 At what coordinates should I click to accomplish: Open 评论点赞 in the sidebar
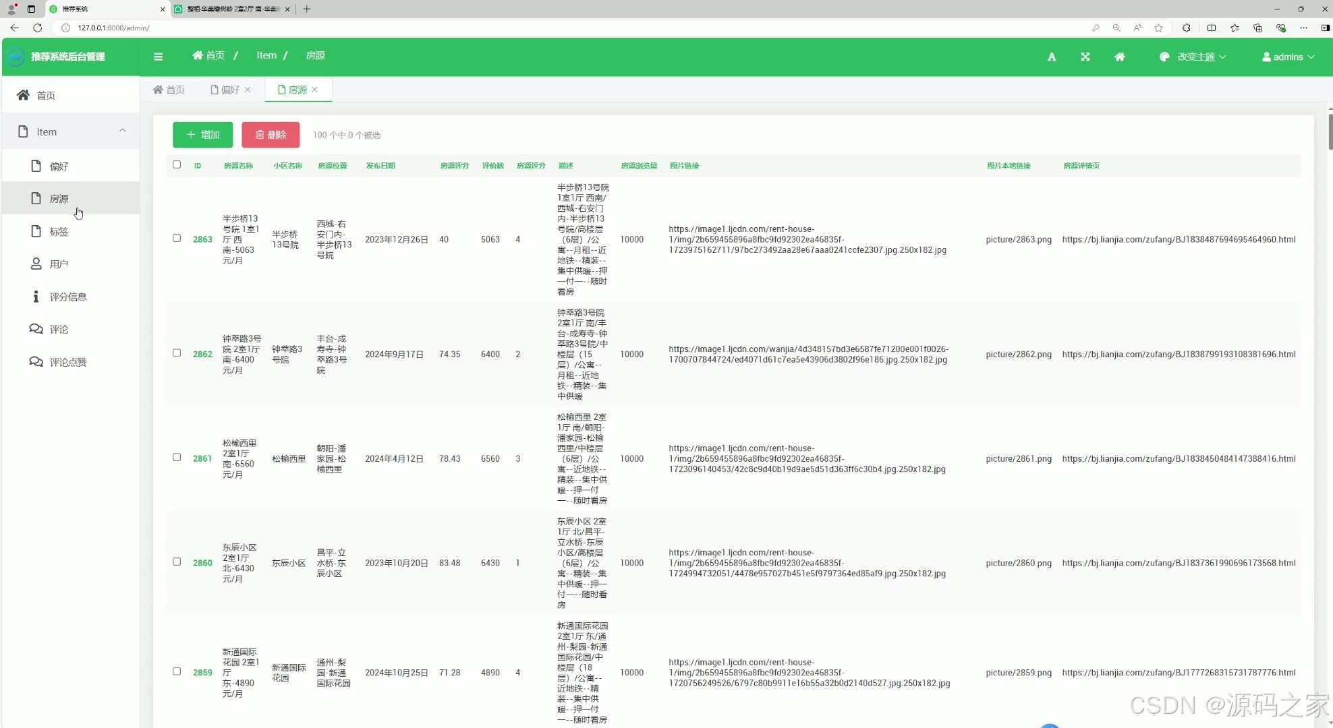point(67,362)
